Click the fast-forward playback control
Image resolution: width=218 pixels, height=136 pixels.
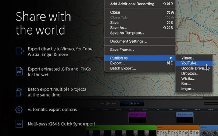[x=114, y=103]
